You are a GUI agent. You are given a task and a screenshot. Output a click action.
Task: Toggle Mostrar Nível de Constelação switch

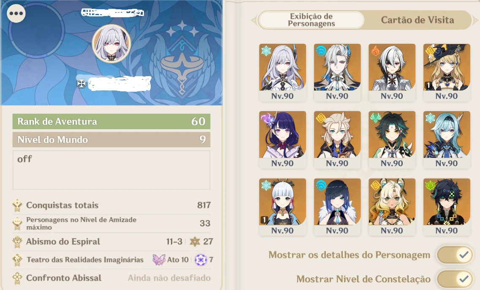coord(455,279)
